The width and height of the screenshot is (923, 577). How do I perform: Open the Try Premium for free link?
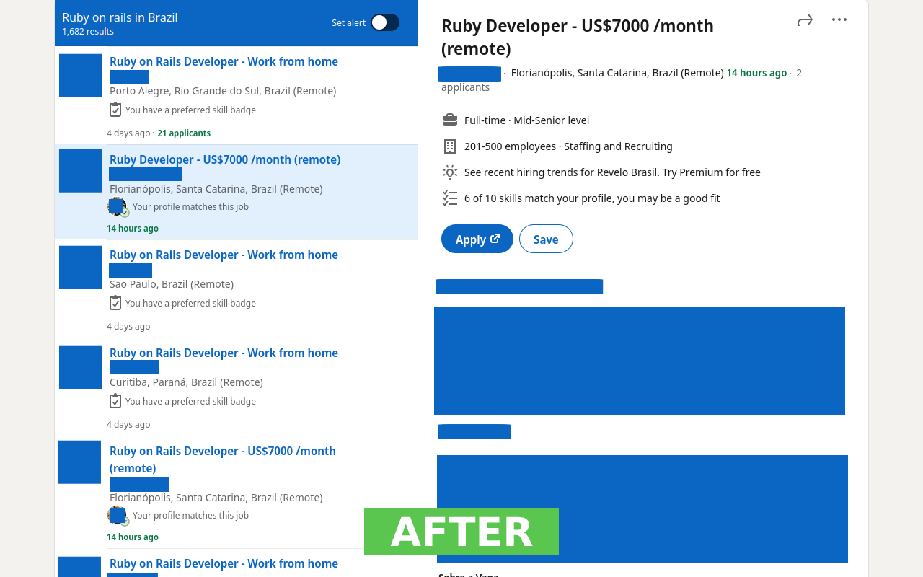(x=711, y=172)
